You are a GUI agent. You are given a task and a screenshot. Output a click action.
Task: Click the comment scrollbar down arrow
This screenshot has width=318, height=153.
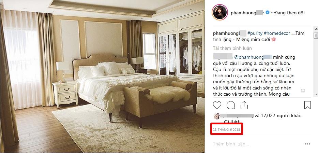[x=316, y=94]
